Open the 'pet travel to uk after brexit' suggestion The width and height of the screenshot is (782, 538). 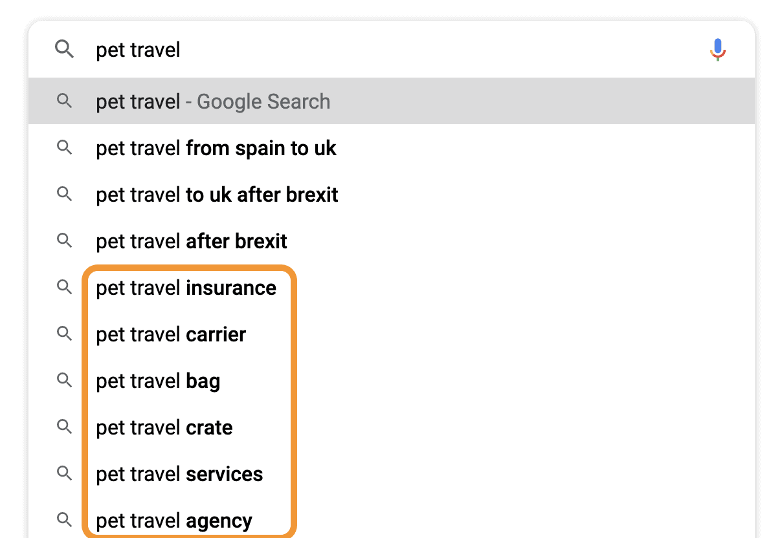(217, 195)
